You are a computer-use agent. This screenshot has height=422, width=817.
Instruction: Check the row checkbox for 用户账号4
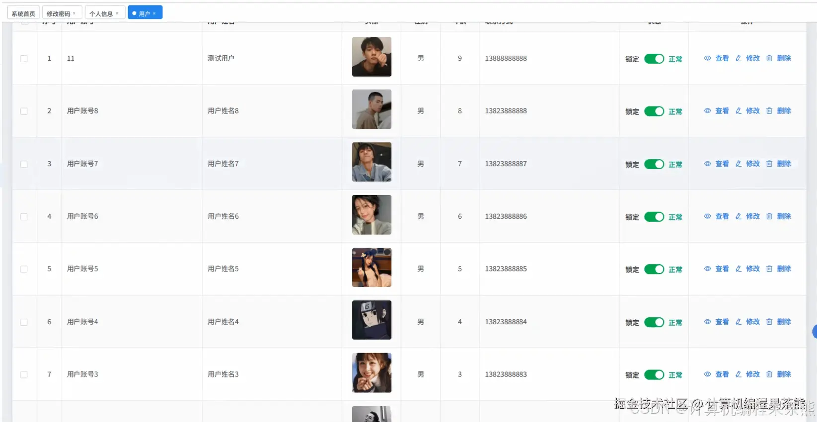[x=24, y=322]
